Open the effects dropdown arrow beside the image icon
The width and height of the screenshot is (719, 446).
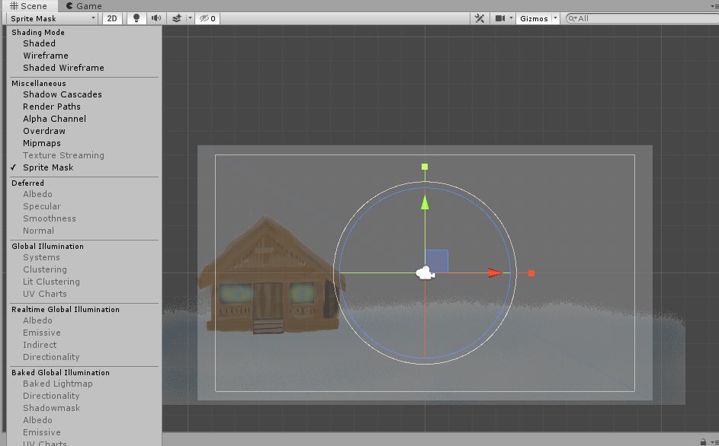pyautogui.click(x=188, y=18)
